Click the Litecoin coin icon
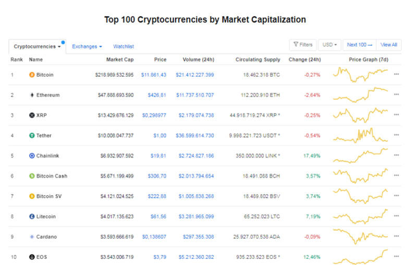This screenshot has height=265, width=416. [32, 216]
